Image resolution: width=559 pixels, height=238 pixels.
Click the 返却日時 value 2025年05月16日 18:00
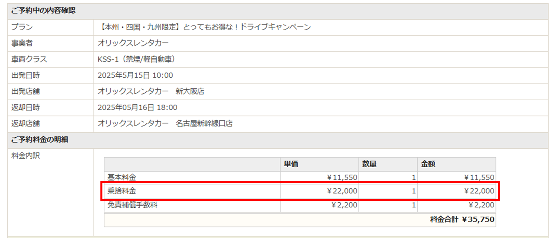tap(137, 108)
